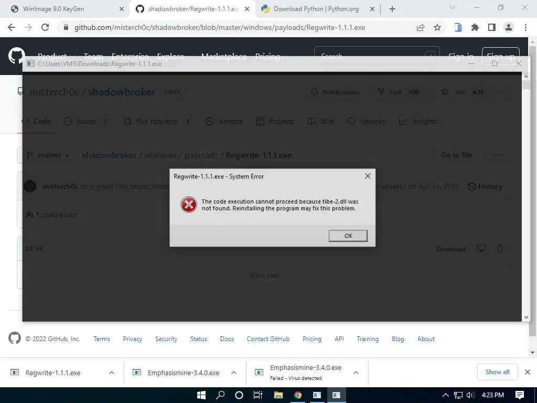Screen dimensions: 537x403
Task: Close the Download Python tab
Action: point(372,9)
